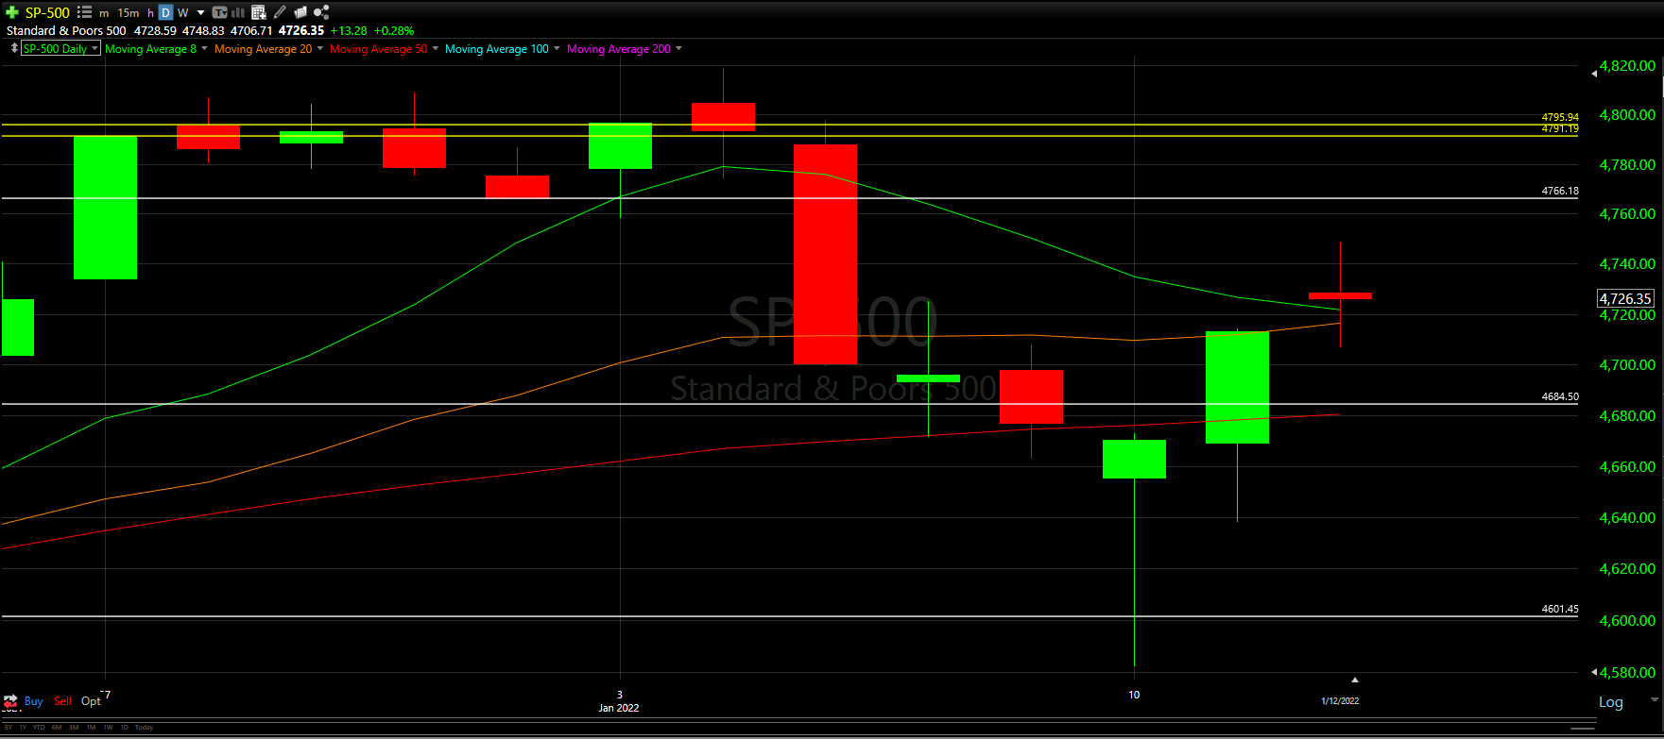Select the 3M range button
The width and height of the screenshot is (1664, 739).
coord(74,728)
